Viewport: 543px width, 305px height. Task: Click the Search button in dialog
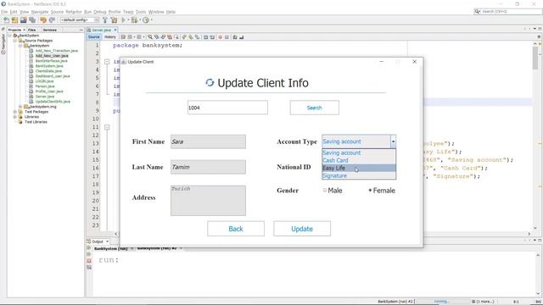pyautogui.click(x=315, y=108)
